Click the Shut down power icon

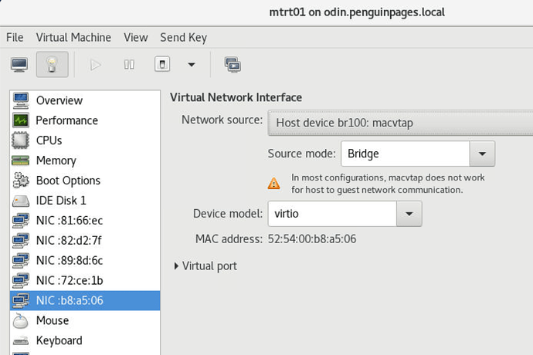(x=162, y=64)
